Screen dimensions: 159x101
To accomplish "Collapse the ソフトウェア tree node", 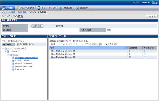I will pos(5,51).
